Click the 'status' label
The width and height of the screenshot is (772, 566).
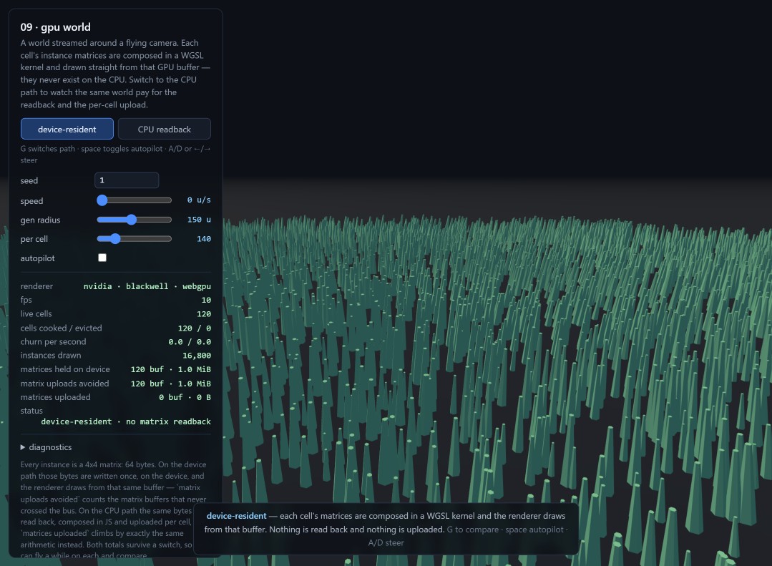coord(31,411)
